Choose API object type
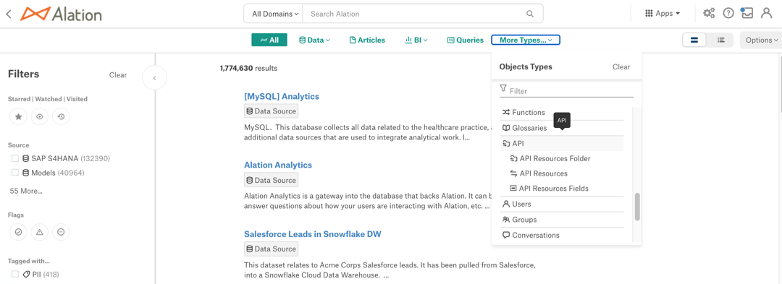Screen dimensions: 782x284 (x=562, y=143)
